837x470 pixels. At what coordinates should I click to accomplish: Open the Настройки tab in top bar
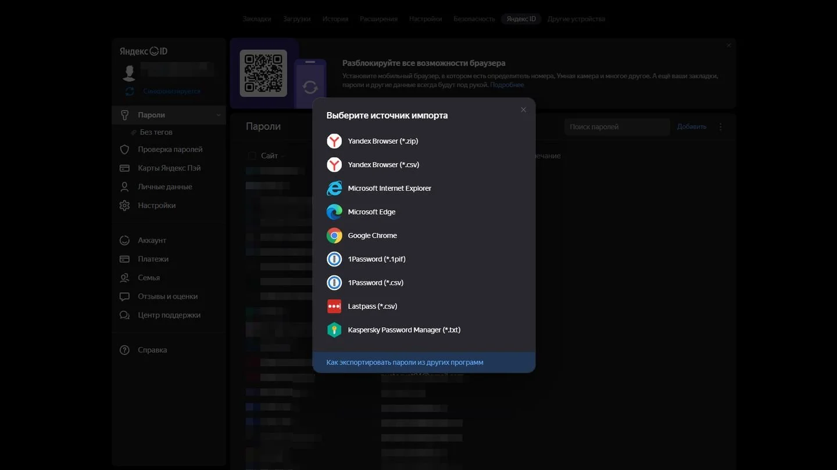point(425,19)
